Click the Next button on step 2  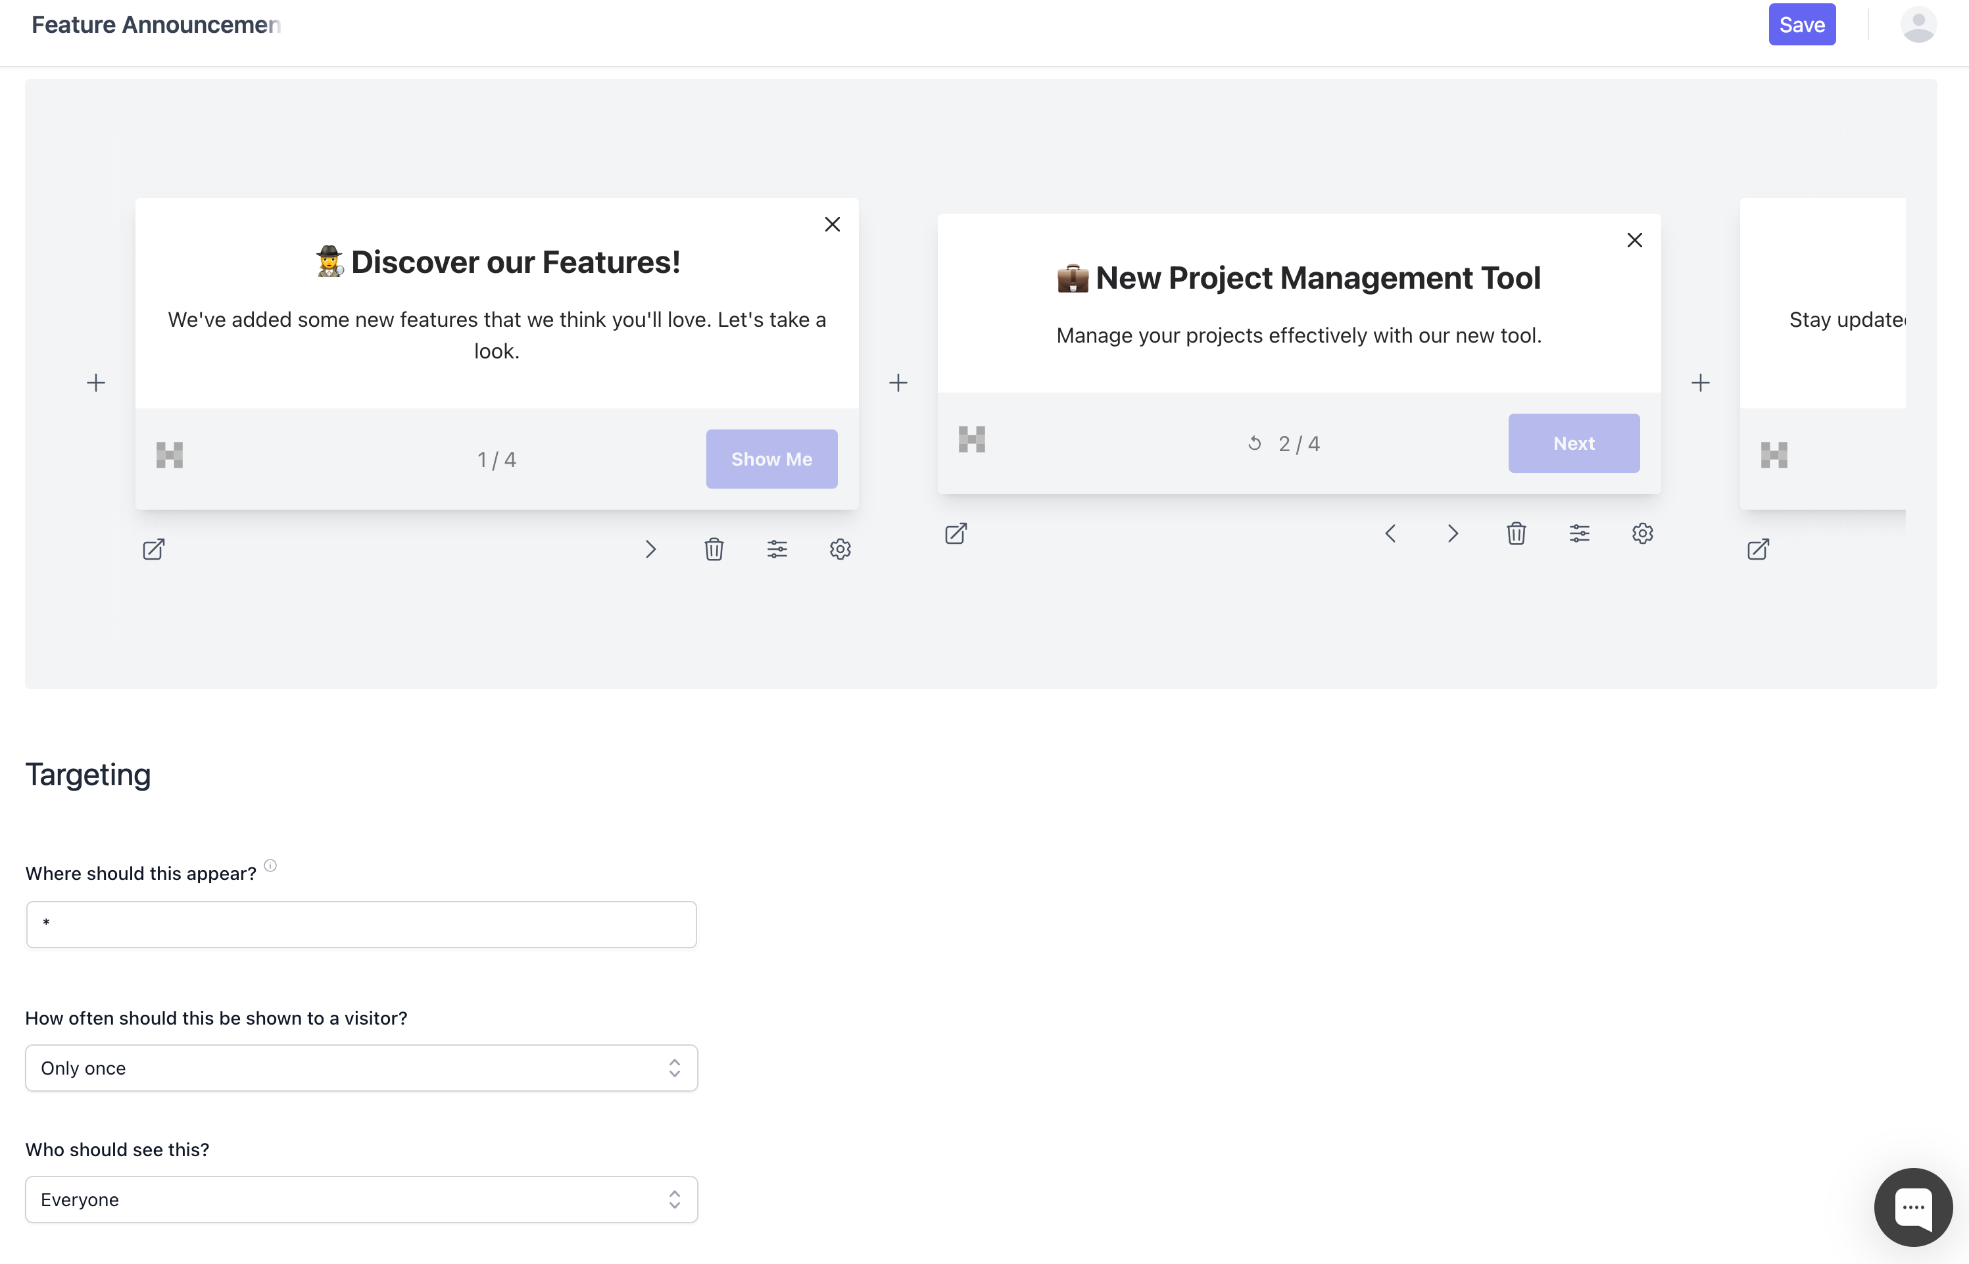click(x=1573, y=443)
